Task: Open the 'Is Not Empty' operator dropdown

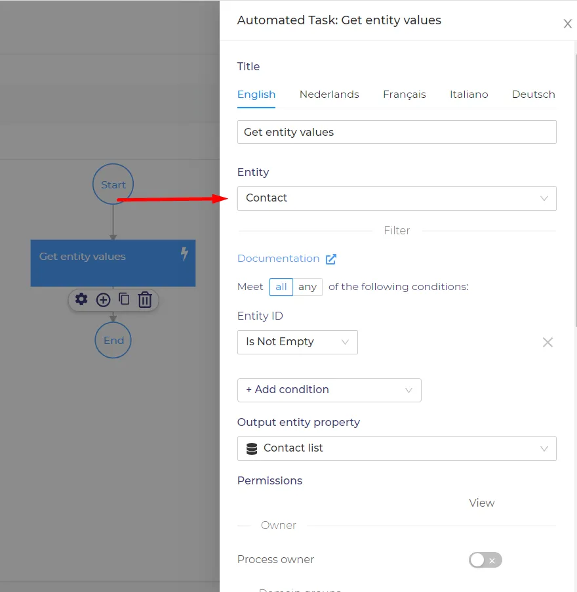Action: pyautogui.click(x=298, y=342)
